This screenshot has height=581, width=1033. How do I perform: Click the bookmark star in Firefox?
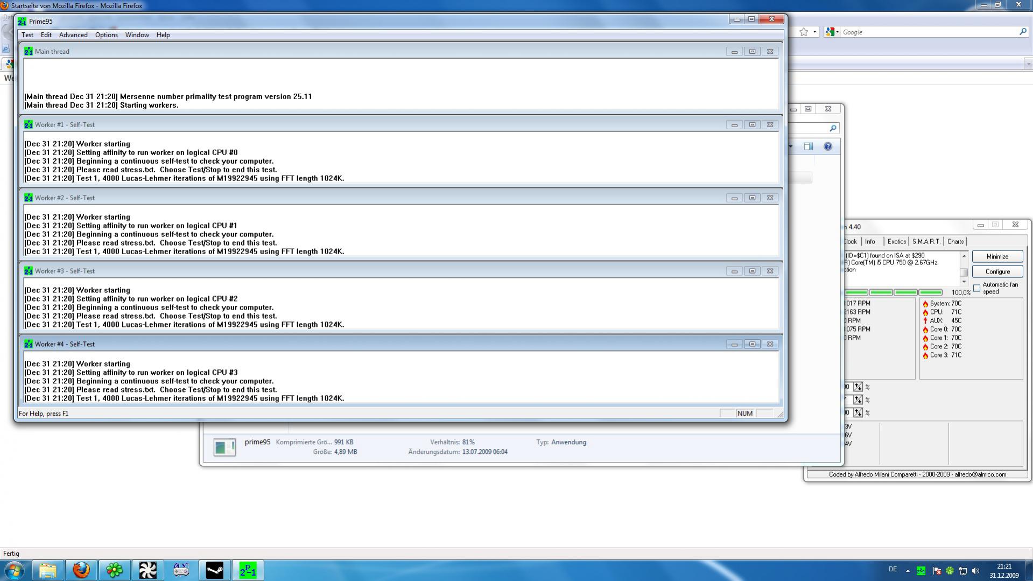[x=804, y=32]
